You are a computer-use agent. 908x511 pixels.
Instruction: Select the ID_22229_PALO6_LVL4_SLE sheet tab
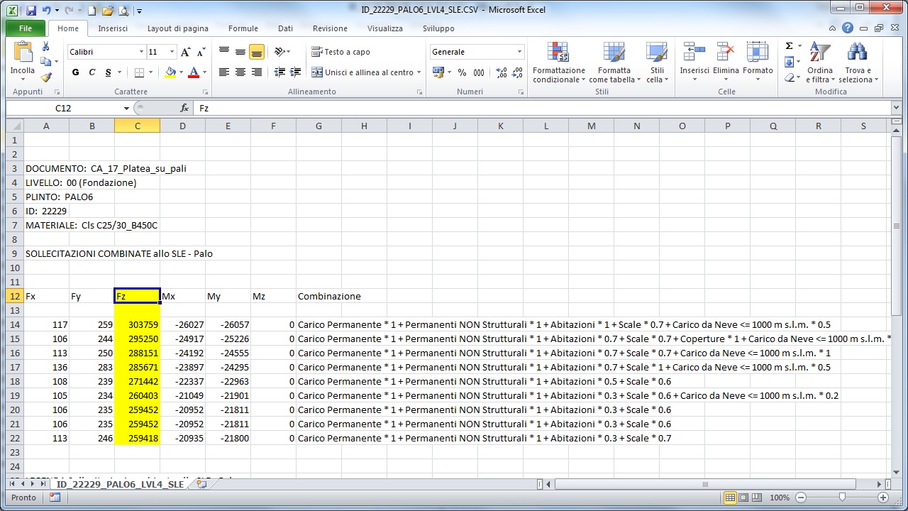pyautogui.click(x=119, y=484)
